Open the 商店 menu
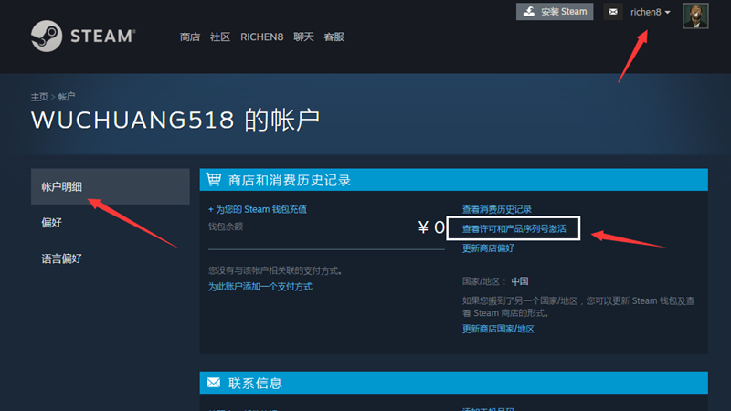Viewport: 731px width, 411px height. pos(190,37)
